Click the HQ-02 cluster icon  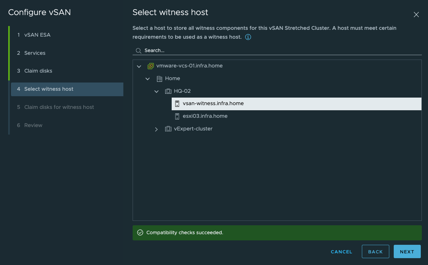pyautogui.click(x=168, y=91)
